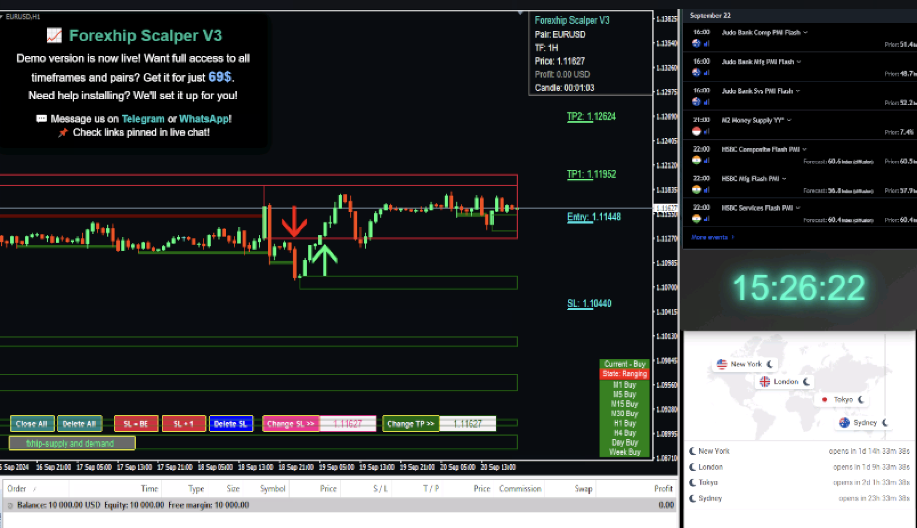Click the Change TP price input field
This screenshot has height=528, width=917.
[468, 424]
